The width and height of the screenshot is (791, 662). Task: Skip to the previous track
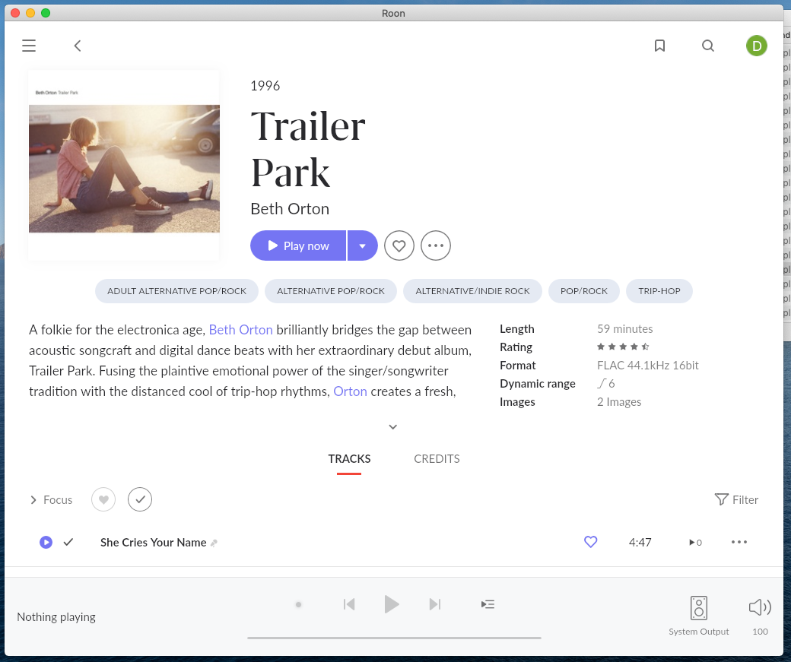click(x=349, y=604)
